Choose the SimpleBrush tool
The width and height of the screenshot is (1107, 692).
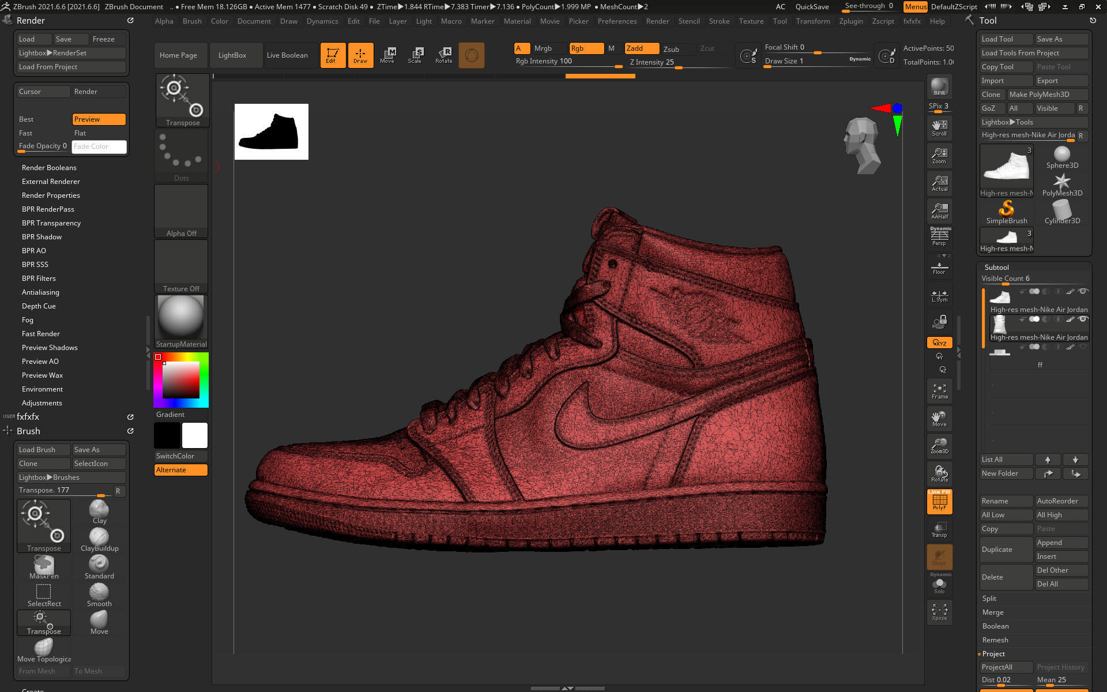[1007, 212]
